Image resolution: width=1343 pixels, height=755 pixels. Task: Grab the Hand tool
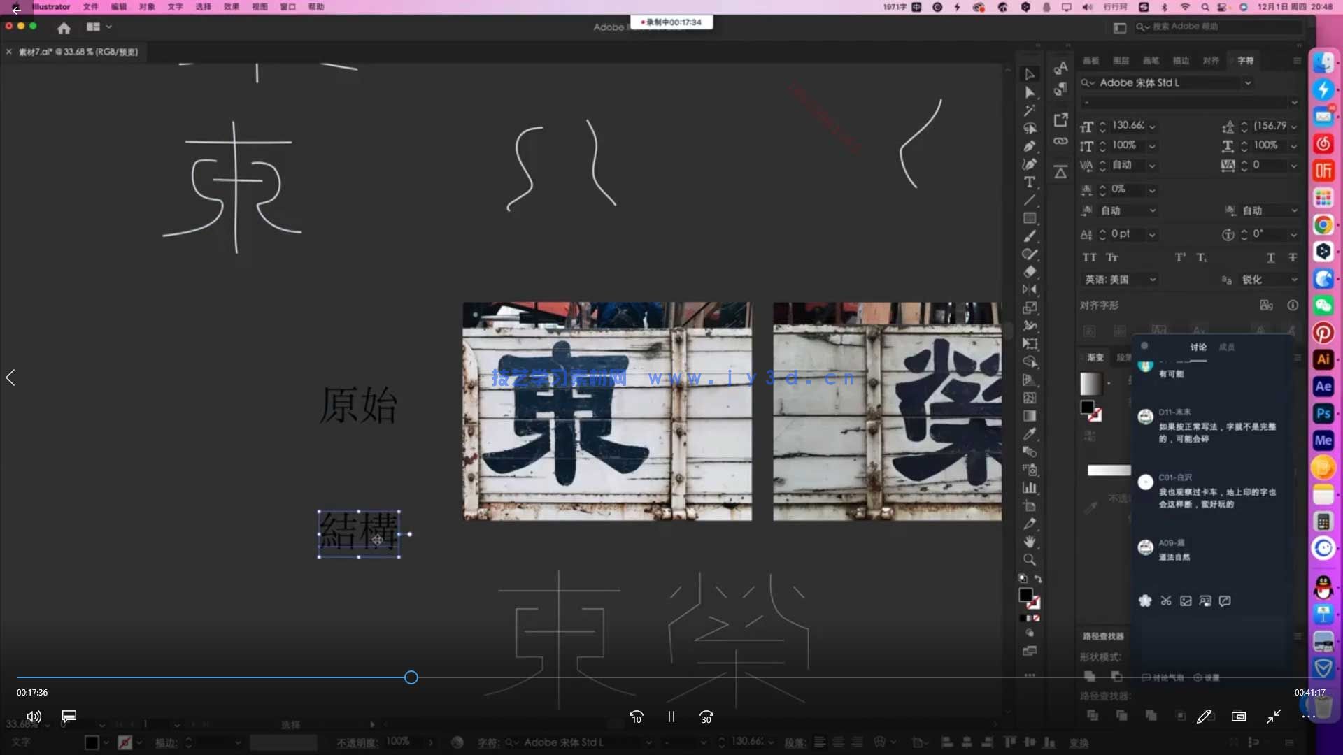1030,542
